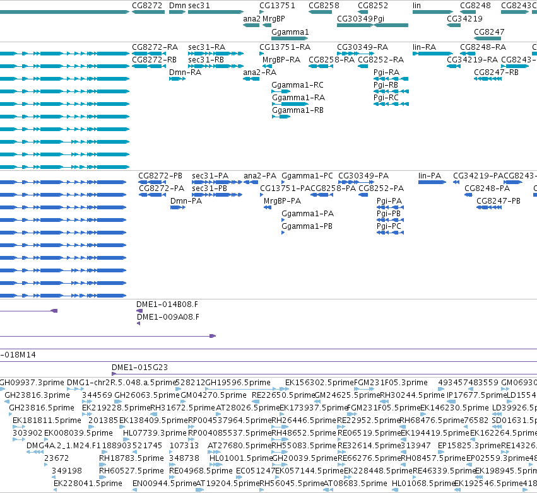
Task: Open the MrgBP-PA protein label
Action: (x=282, y=201)
